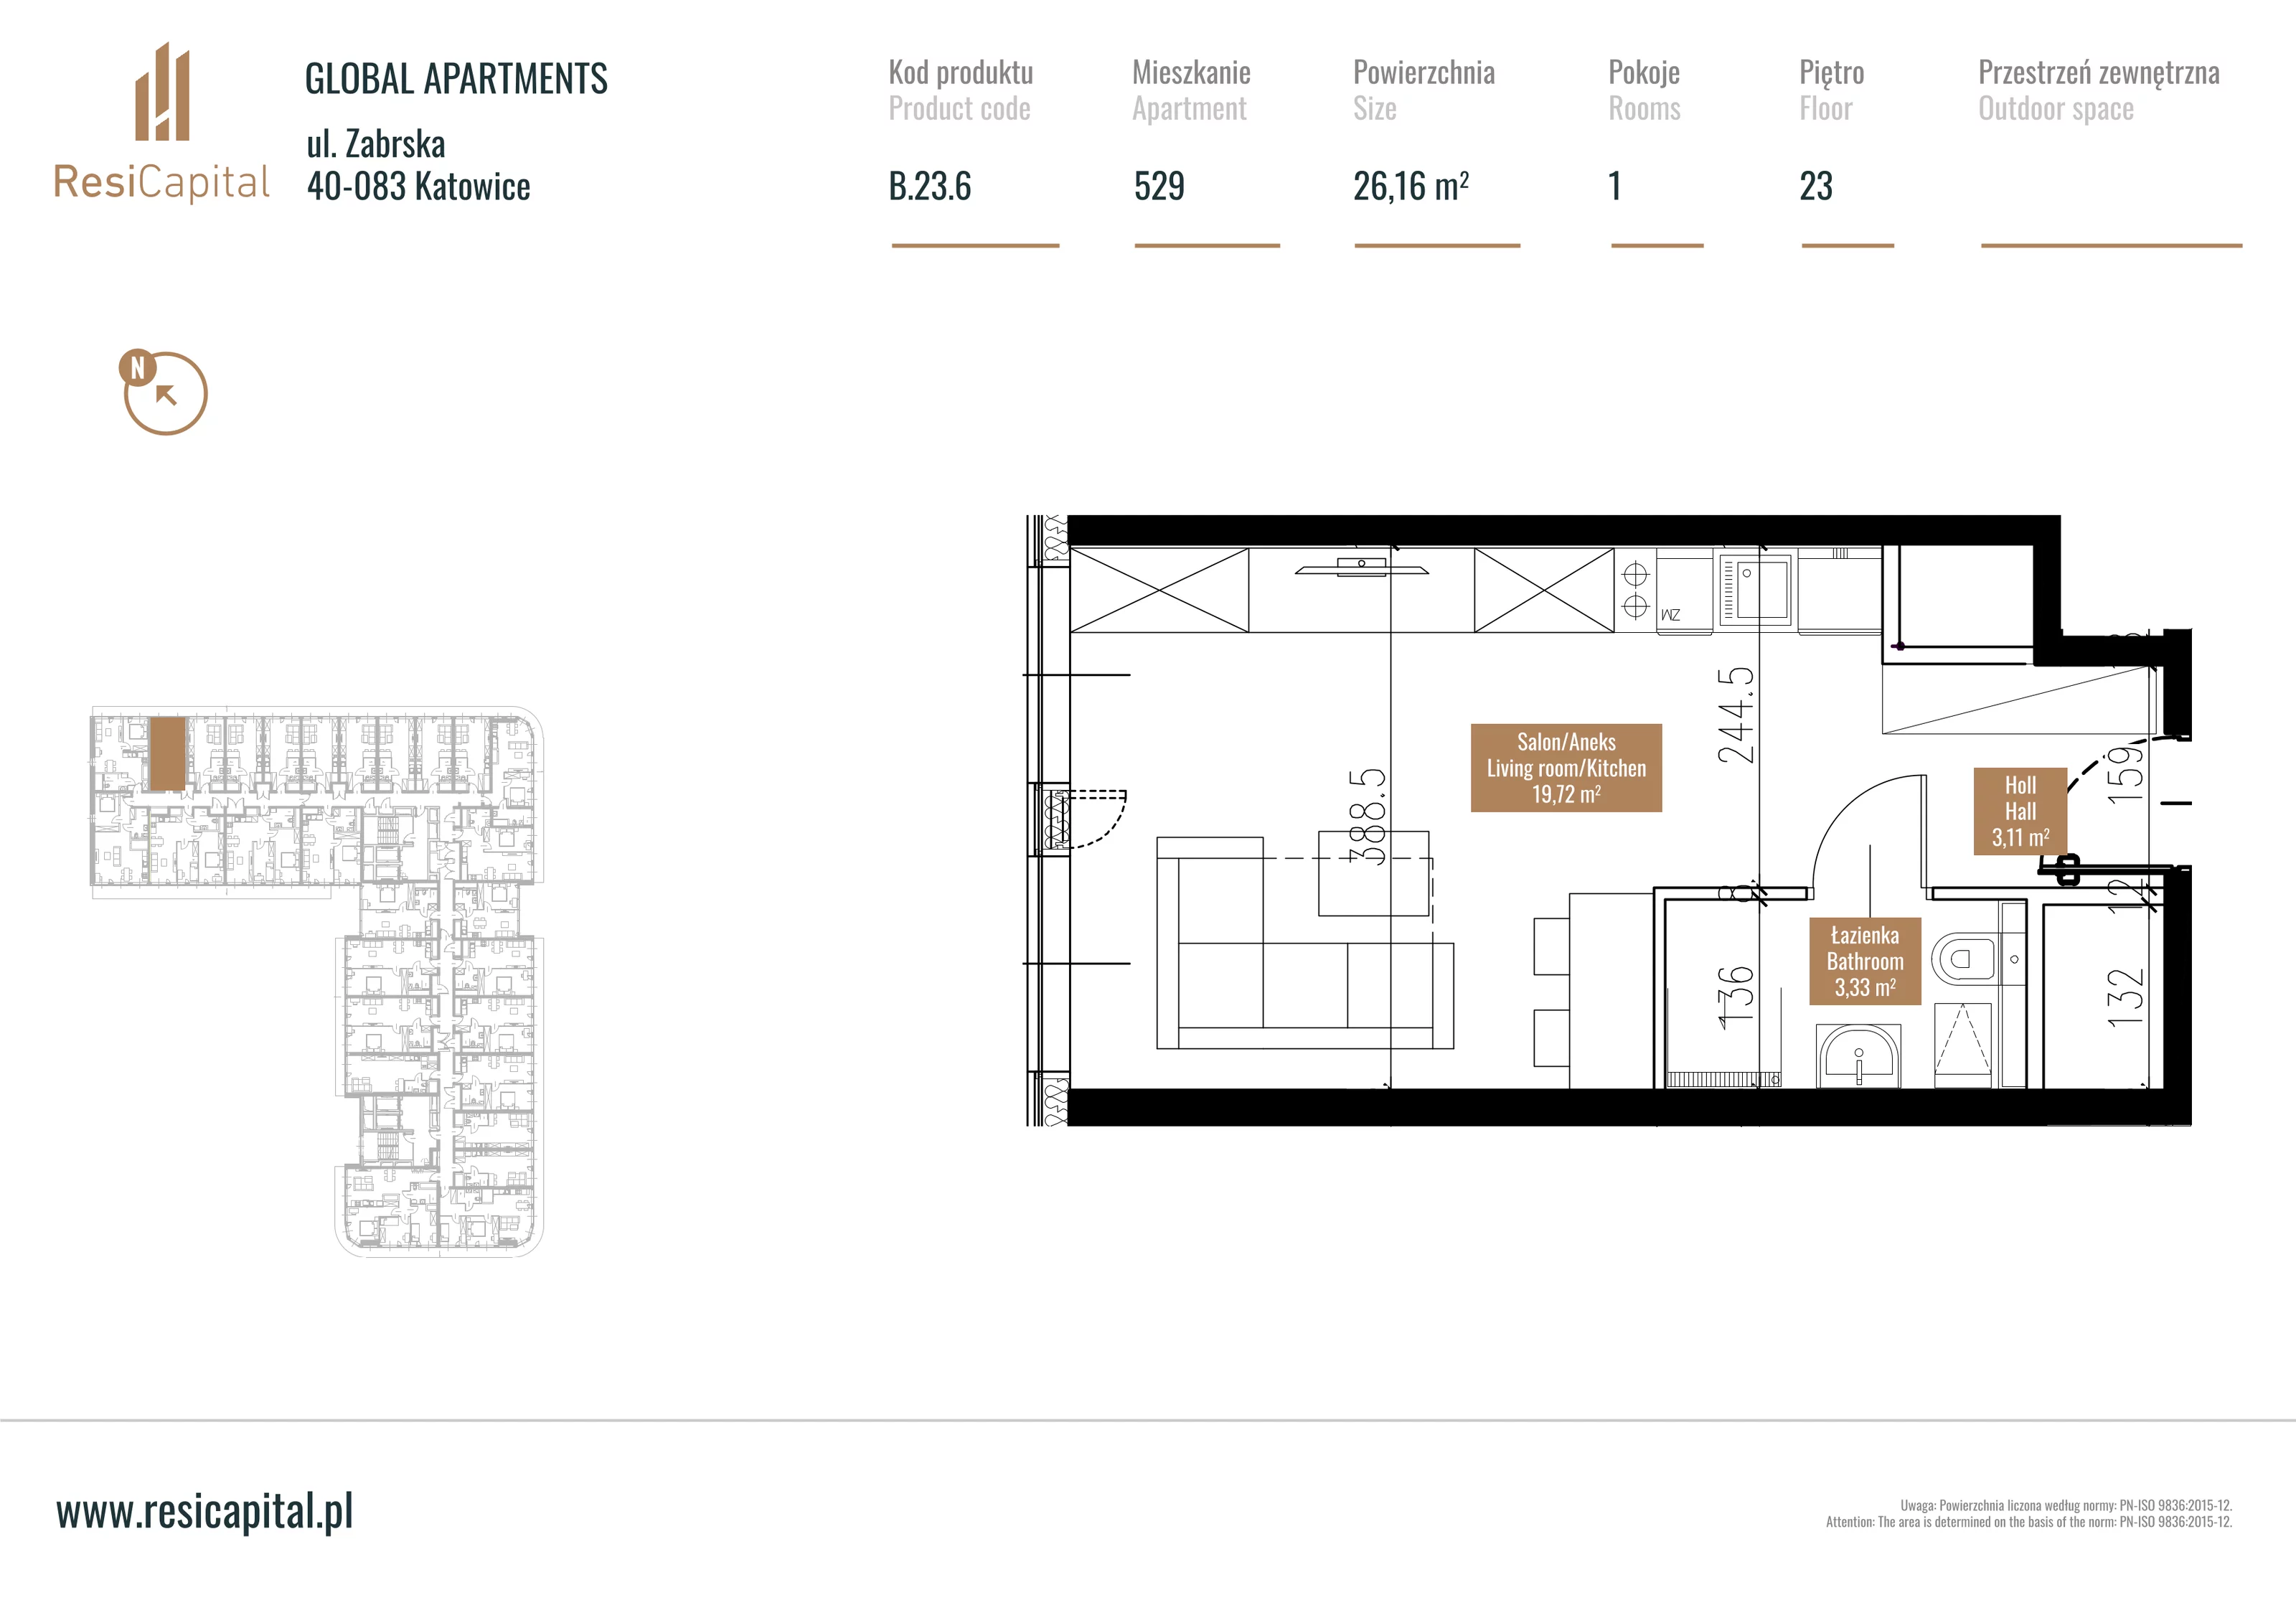The image size is (2296, 1623).
Task: Click the 'Piętro' heading
Action: coord(1831,72)
